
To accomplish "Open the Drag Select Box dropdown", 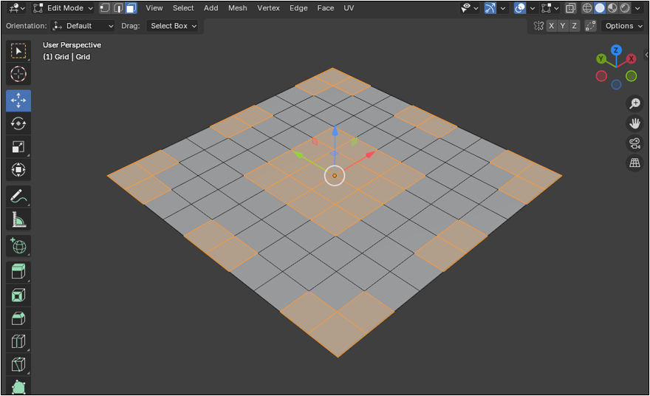I will [172, 26].
